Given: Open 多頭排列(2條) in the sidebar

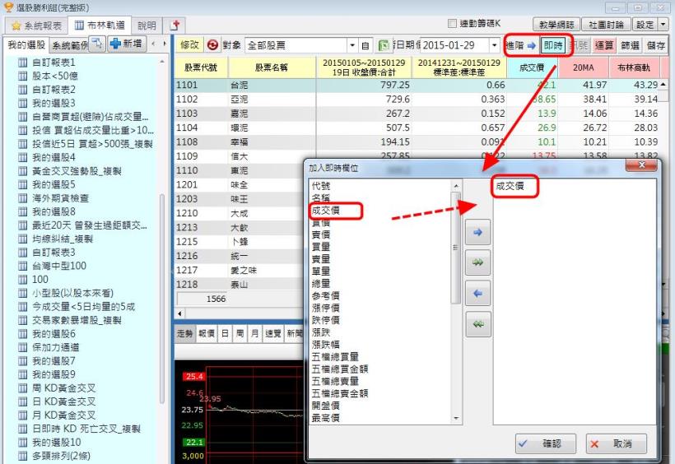Looking at the screenshot, I should [x=62, y=456].
